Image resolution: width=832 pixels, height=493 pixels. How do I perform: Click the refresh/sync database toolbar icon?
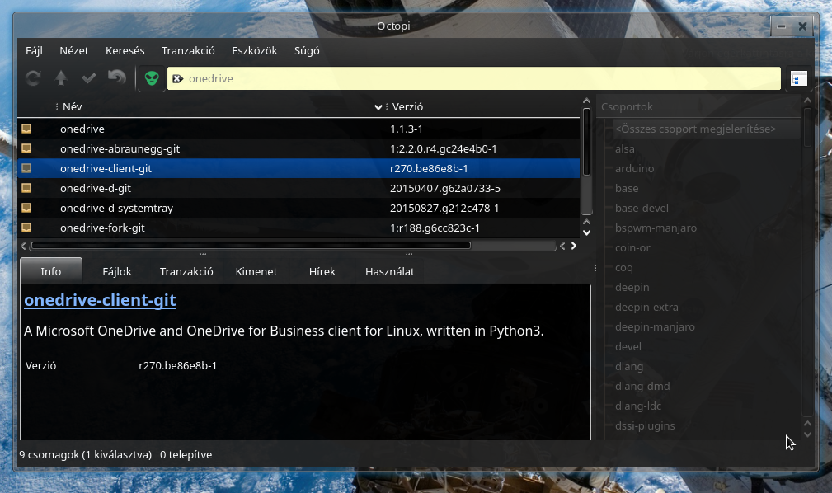click(x=33, y=78)
